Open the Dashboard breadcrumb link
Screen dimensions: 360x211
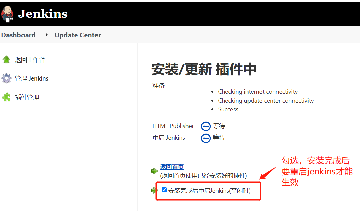coord(18,35)
